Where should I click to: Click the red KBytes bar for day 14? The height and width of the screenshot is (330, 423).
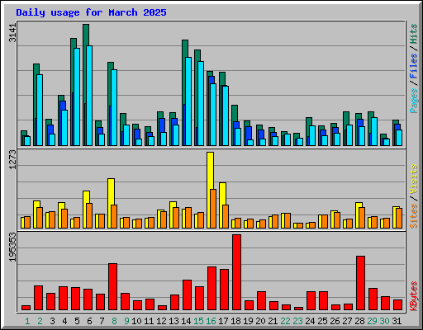click(x=187, y=295)
